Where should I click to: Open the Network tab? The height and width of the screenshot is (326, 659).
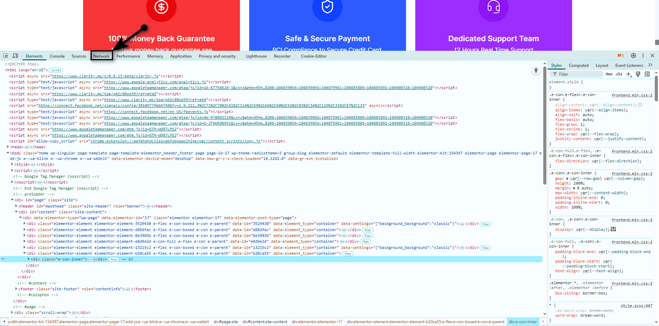[x=102, y=56]
